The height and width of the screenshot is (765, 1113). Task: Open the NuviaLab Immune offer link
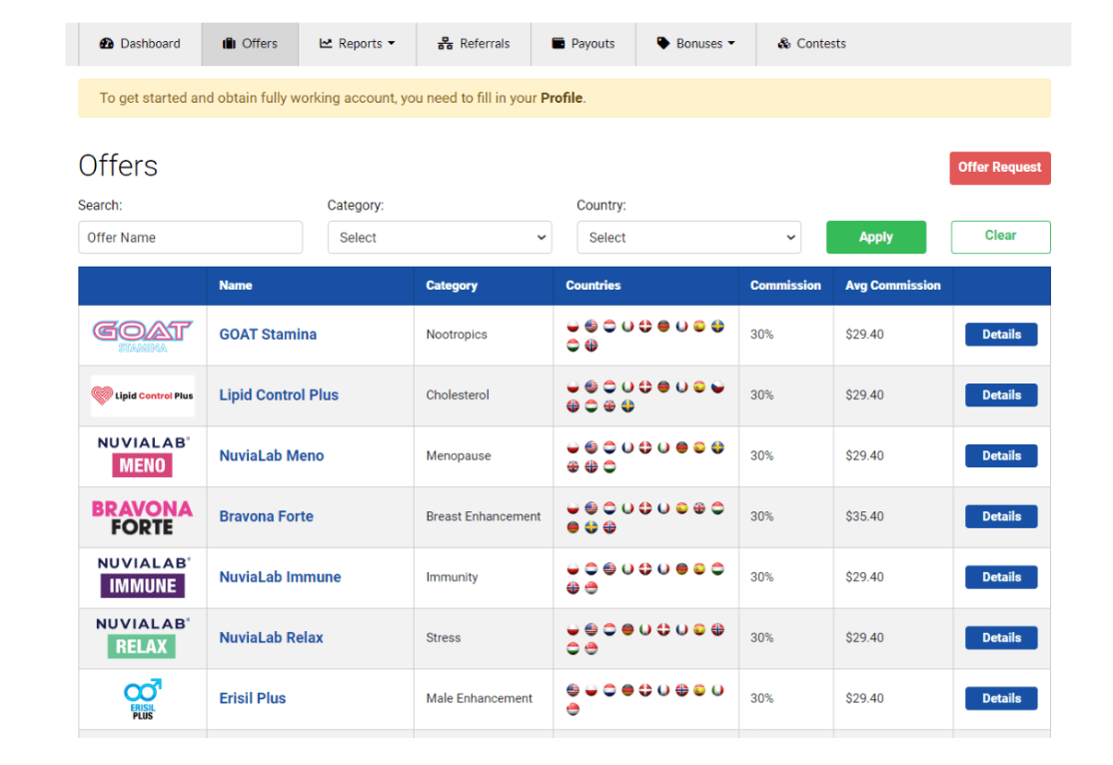[280, 577]
